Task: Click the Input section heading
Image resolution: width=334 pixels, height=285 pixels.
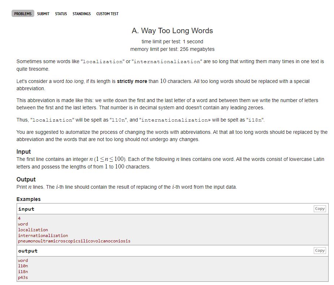Action: click(x=22, y=152)
